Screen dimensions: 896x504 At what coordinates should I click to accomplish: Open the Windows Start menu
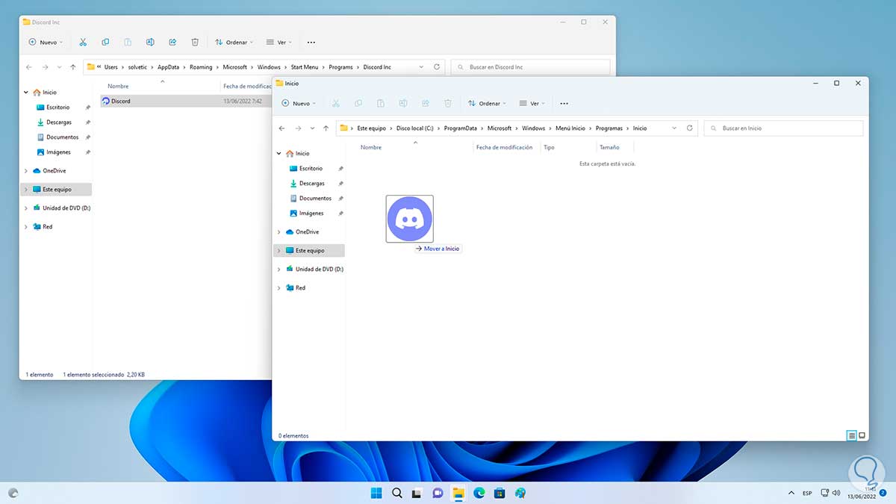point(376,493)
